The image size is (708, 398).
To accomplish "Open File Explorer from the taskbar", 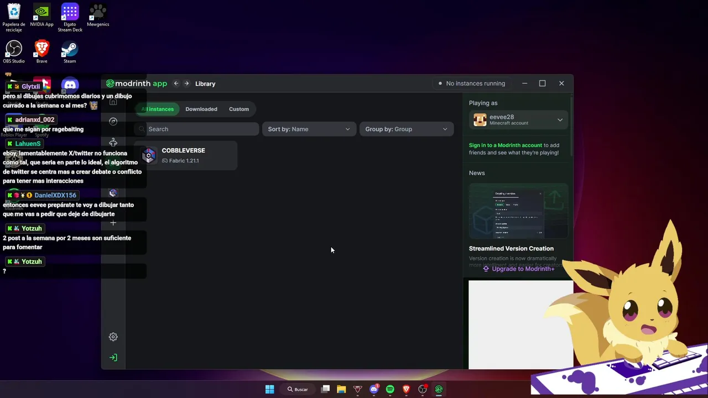I will click(341, 389).
